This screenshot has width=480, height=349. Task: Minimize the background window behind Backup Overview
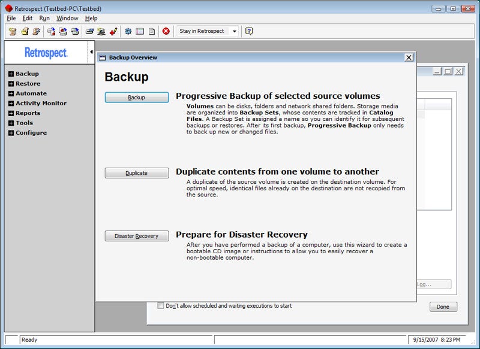tap(437, 71)
